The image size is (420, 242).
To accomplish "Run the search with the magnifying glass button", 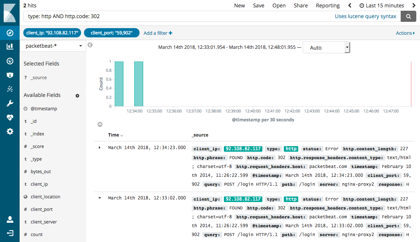I will [x=408, y=16].
